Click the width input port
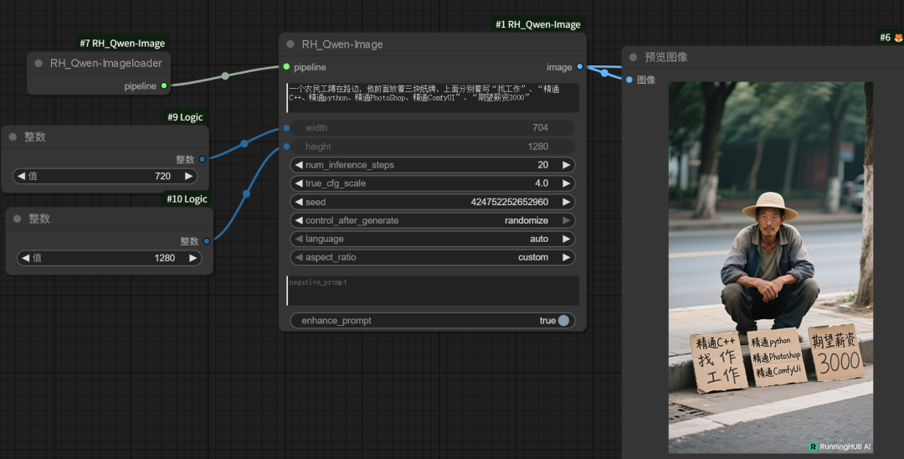The width and height of the screenshot is (904, 459). 286,128
